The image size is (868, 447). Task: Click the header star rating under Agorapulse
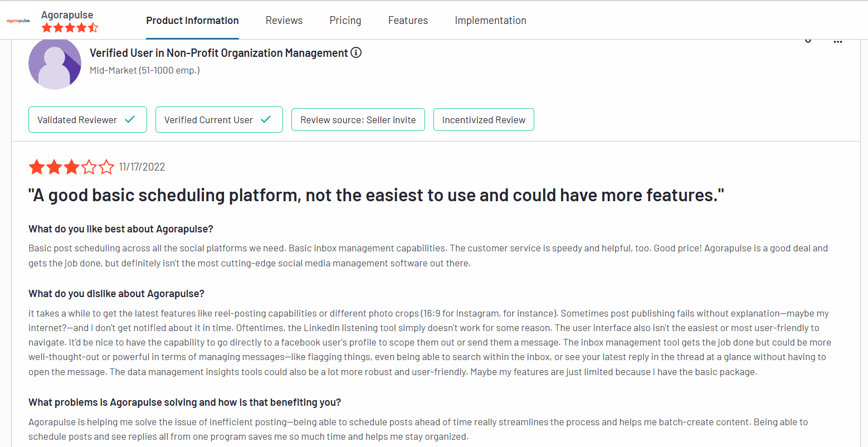pyautogui.click(x=70, y=27)
